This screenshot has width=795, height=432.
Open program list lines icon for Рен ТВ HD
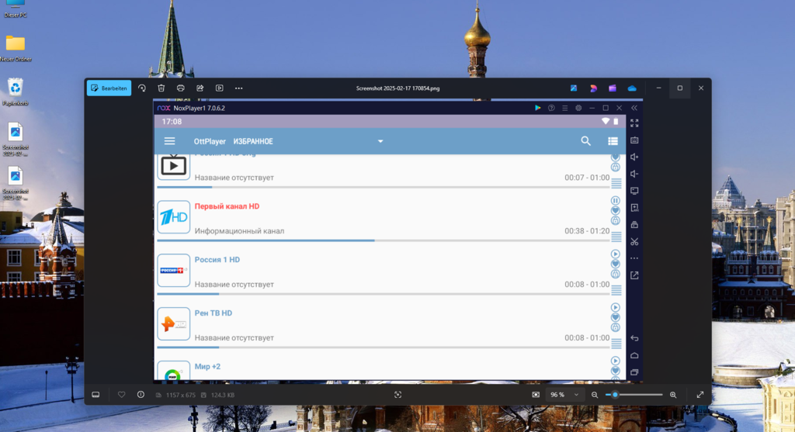[x=616, y=344]
